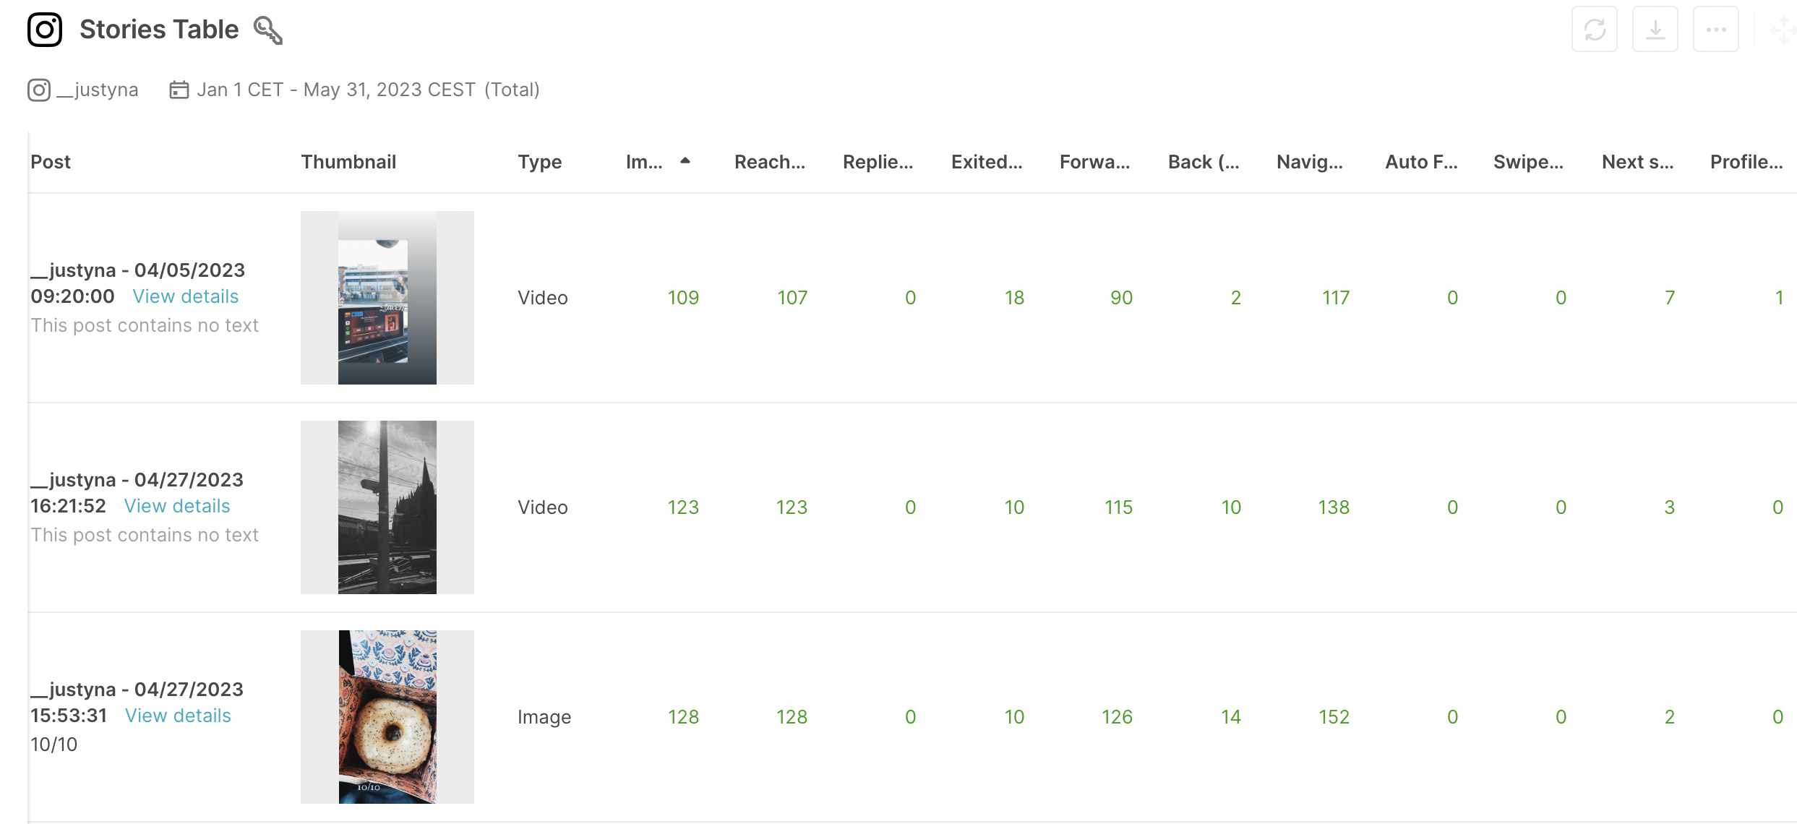Click the Instagram logo beside the title
This screenshot has height=824, width=1797.
[x=45, y=30]
